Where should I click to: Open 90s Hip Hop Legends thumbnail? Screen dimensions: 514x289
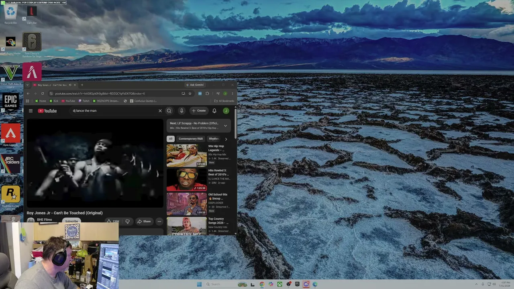187,155
